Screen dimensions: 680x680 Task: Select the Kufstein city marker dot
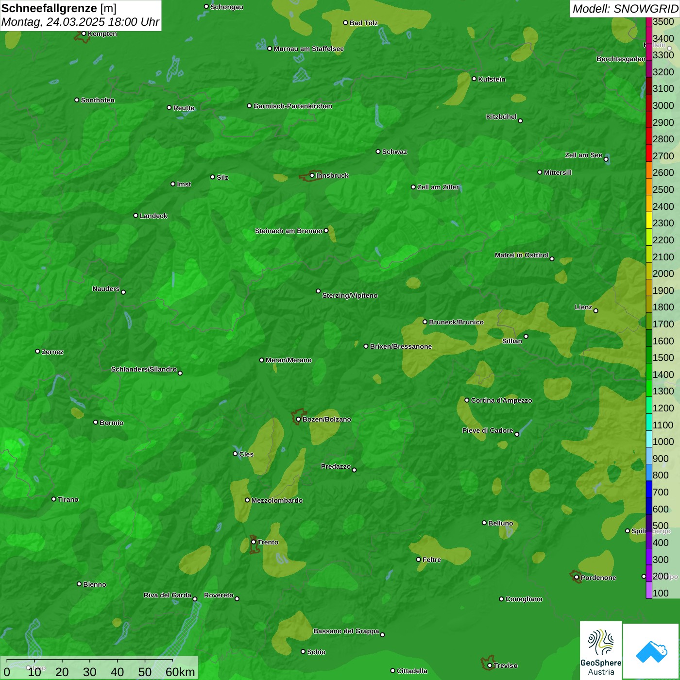point(474,79)
